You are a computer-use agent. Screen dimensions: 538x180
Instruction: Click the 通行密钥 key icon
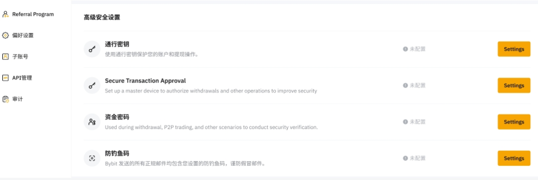click(x=92, y=49)
